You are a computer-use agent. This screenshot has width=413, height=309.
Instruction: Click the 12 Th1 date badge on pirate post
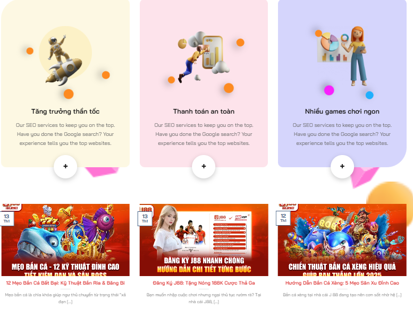tap(283, 218)
